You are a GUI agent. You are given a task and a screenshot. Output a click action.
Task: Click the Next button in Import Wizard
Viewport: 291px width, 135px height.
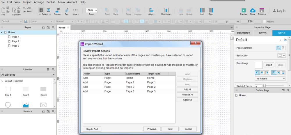(x=170, y=129)
